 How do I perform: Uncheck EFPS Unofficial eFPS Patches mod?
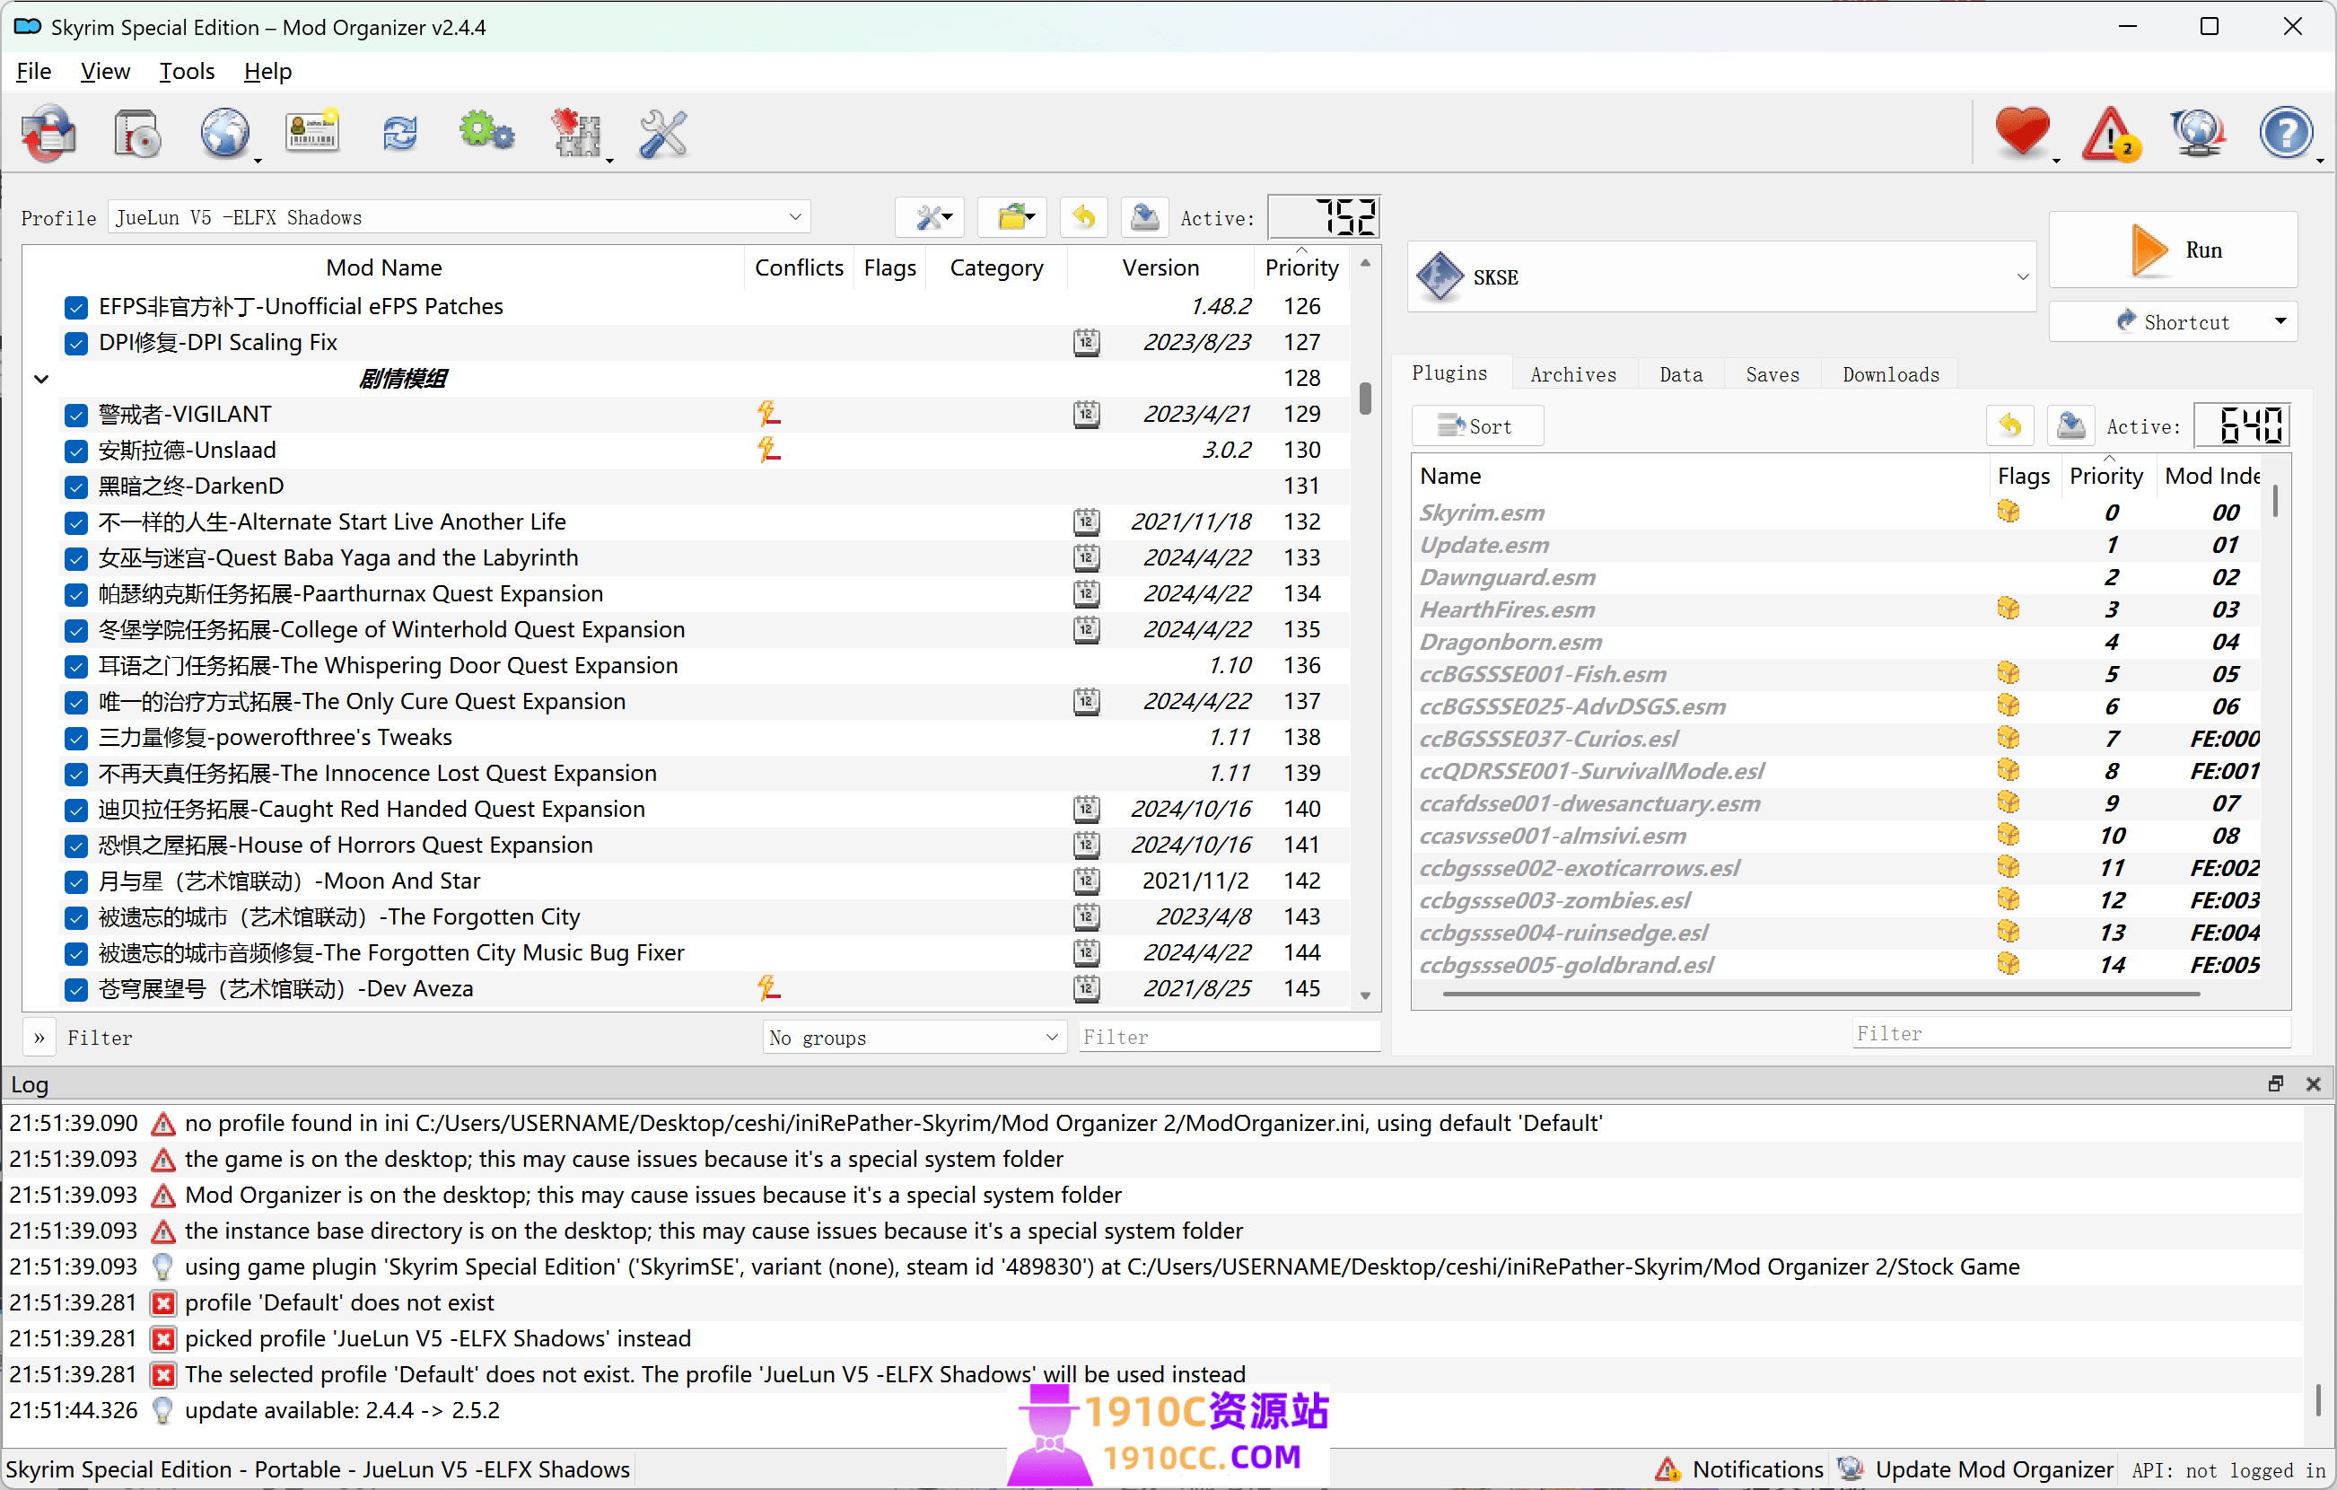click(x=75, y=308)
